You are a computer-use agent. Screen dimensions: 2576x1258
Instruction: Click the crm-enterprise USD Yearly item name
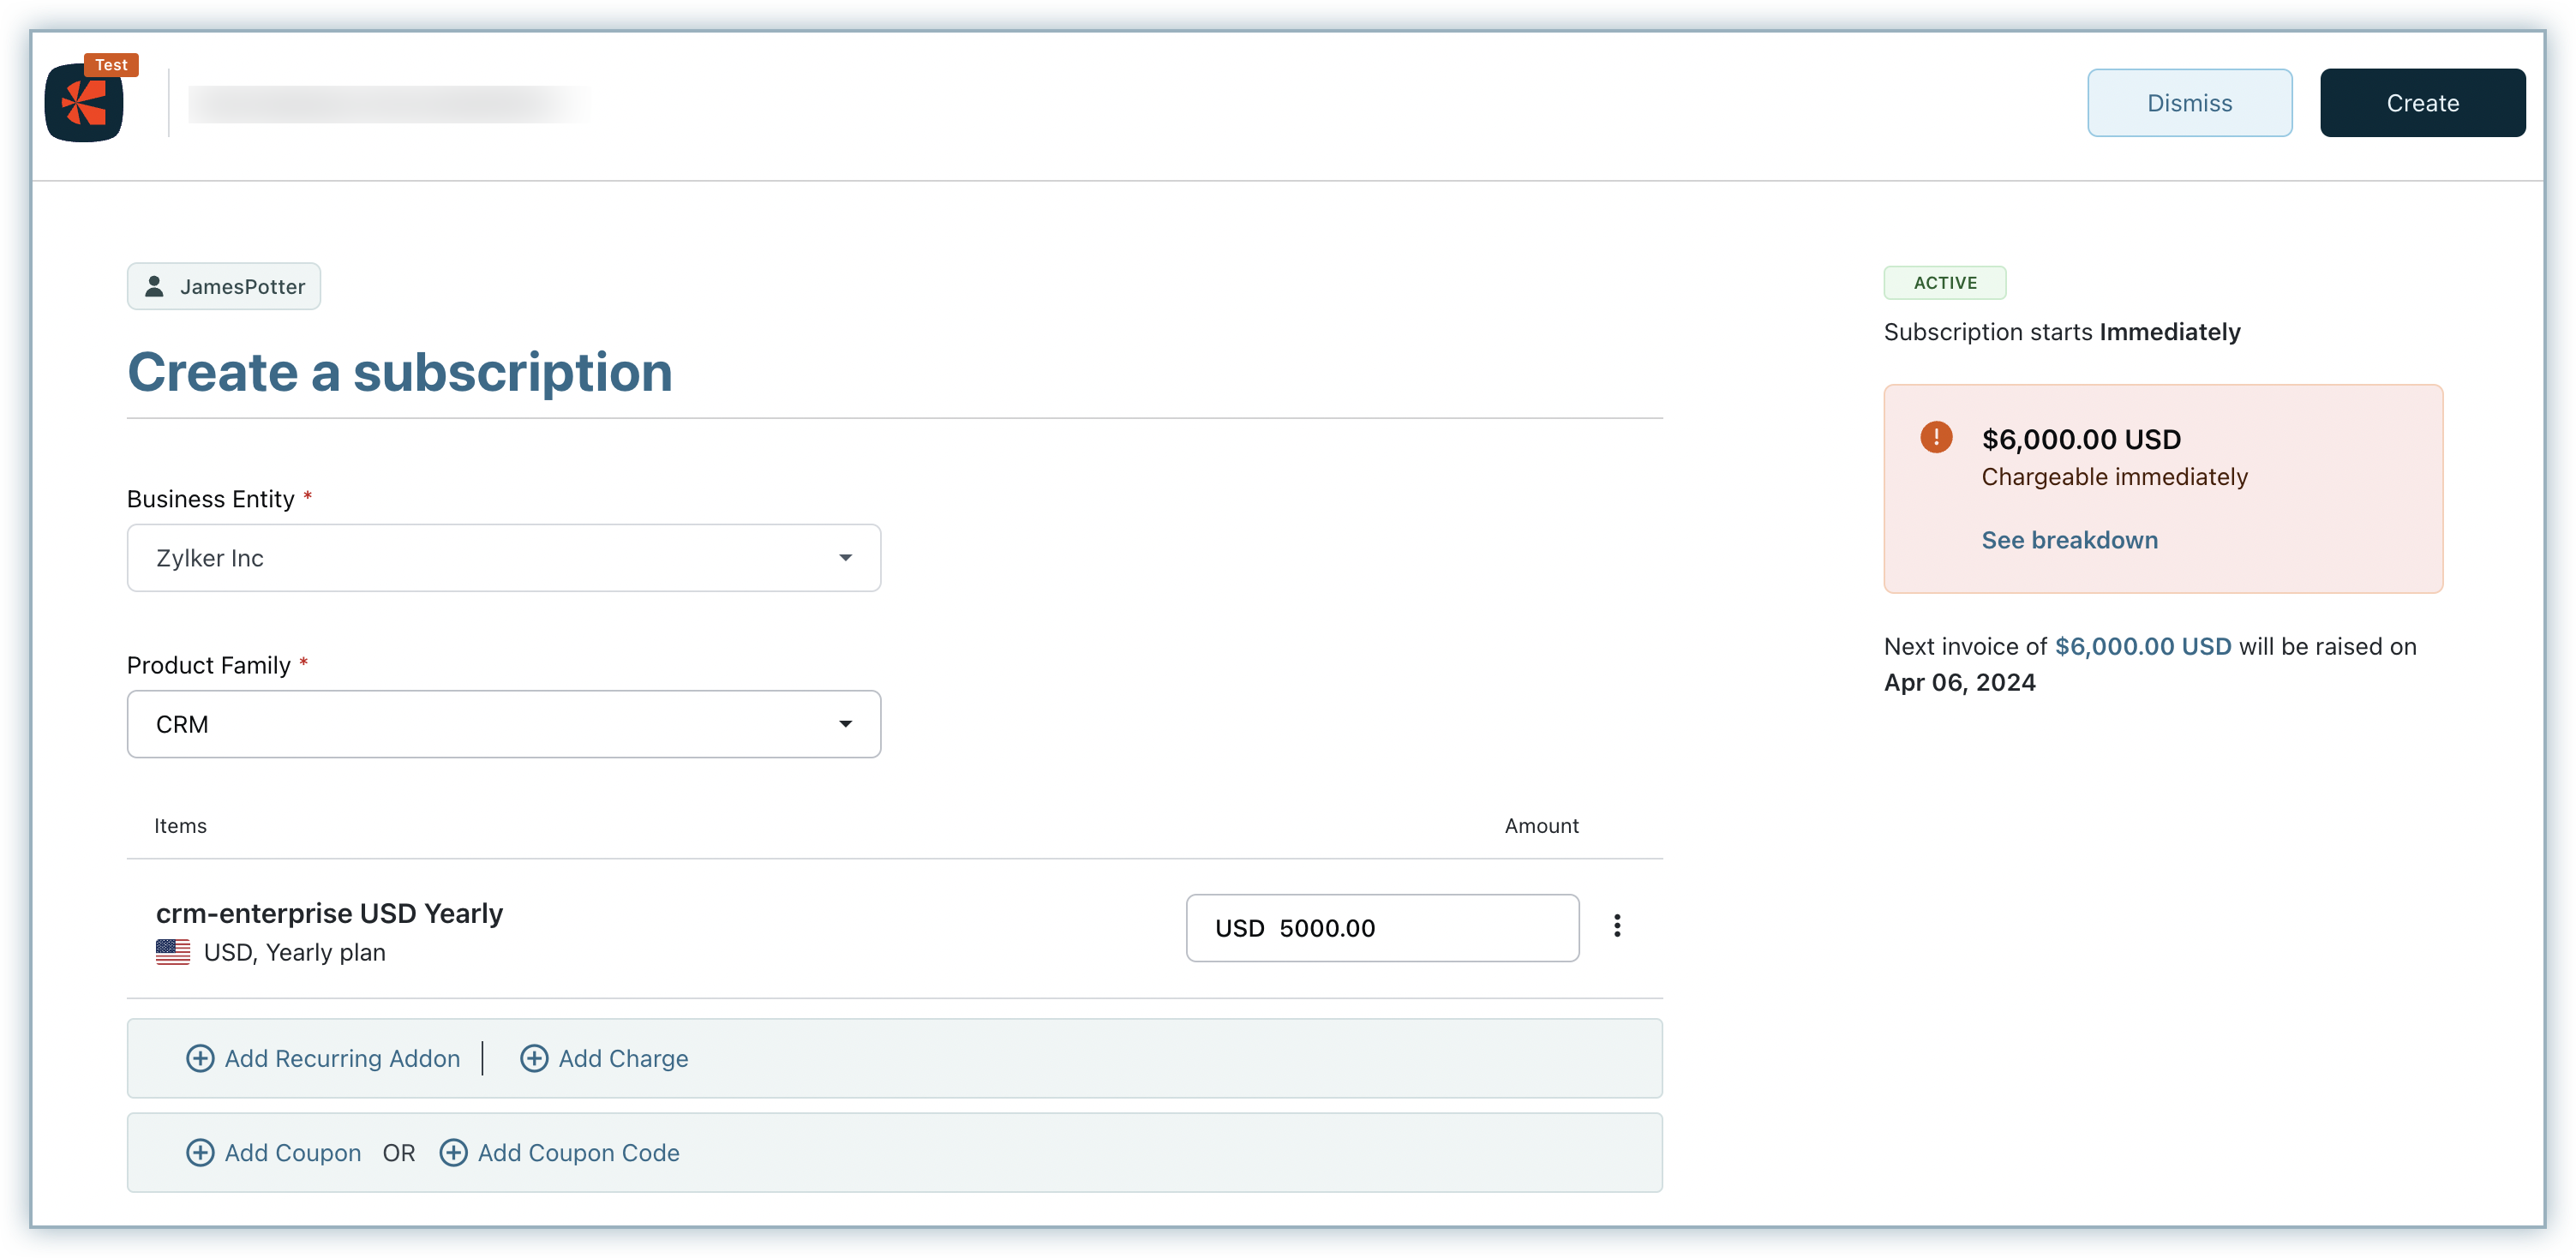pyautogui.click(x=329, y=913)
